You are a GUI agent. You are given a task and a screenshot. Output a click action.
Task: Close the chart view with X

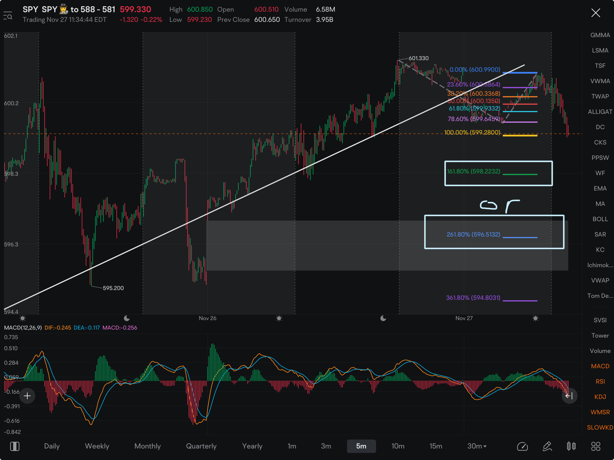596,13
